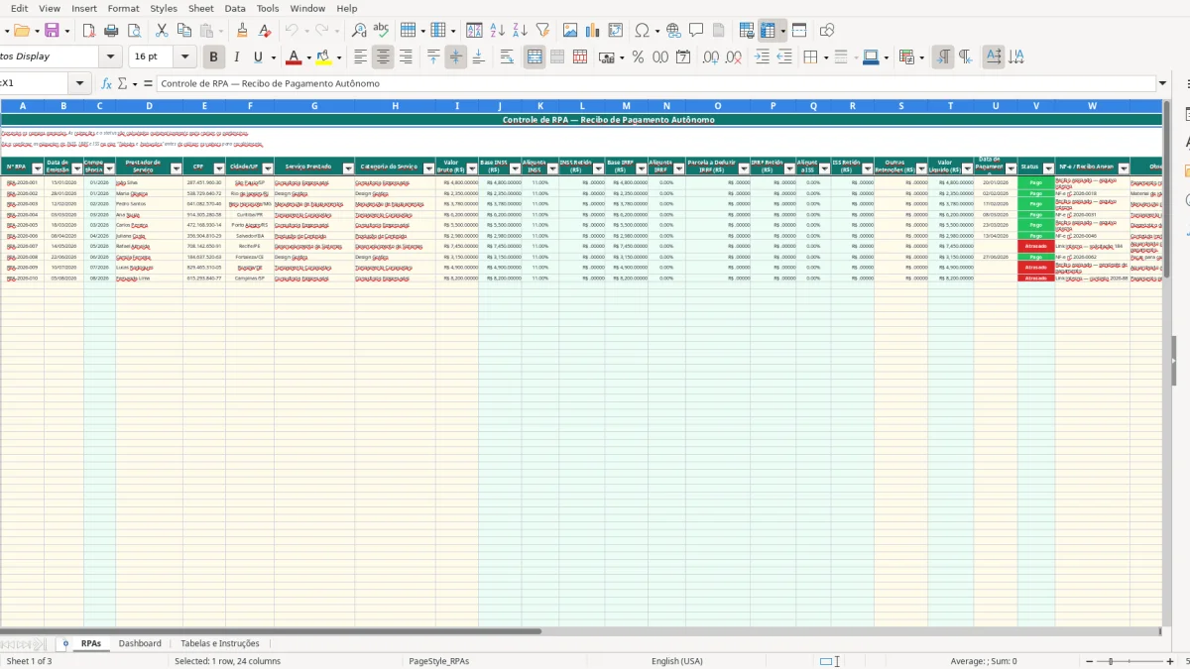This screenshot has width=1190, height=669.
Task: Switch to Tabelas e Instruções sheet tab
Action: (220, 643)
